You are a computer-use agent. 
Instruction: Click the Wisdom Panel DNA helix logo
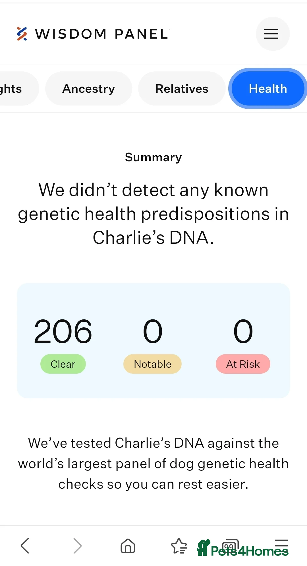tap(22, 34)
